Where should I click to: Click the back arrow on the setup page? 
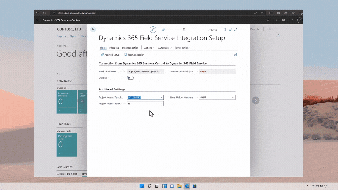93,30
